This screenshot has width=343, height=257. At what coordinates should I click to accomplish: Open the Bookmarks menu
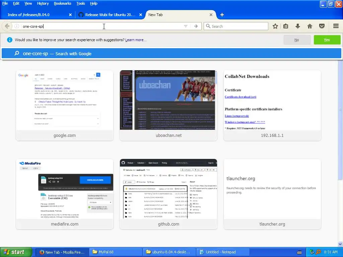(62, 3)
